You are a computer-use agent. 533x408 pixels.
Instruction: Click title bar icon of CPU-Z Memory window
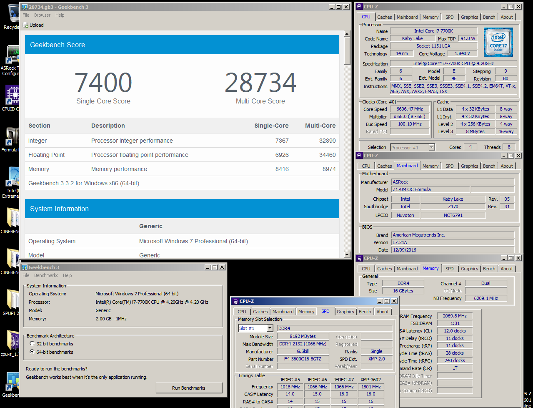coord(360,258)
